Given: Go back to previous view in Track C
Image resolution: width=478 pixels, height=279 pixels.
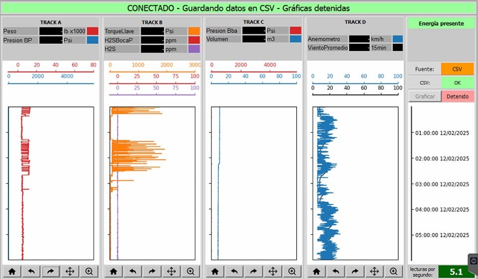Looking at the screenshot, I should click(235, 271).
